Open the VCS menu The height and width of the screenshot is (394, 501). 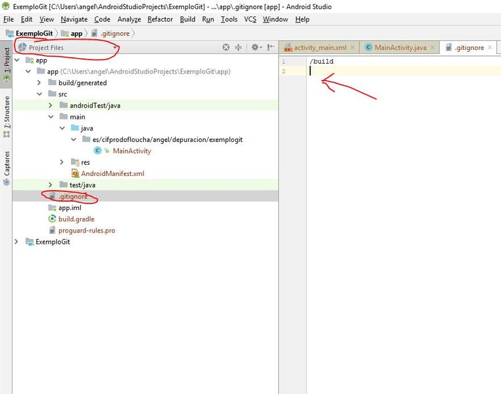tap(251, 20)
